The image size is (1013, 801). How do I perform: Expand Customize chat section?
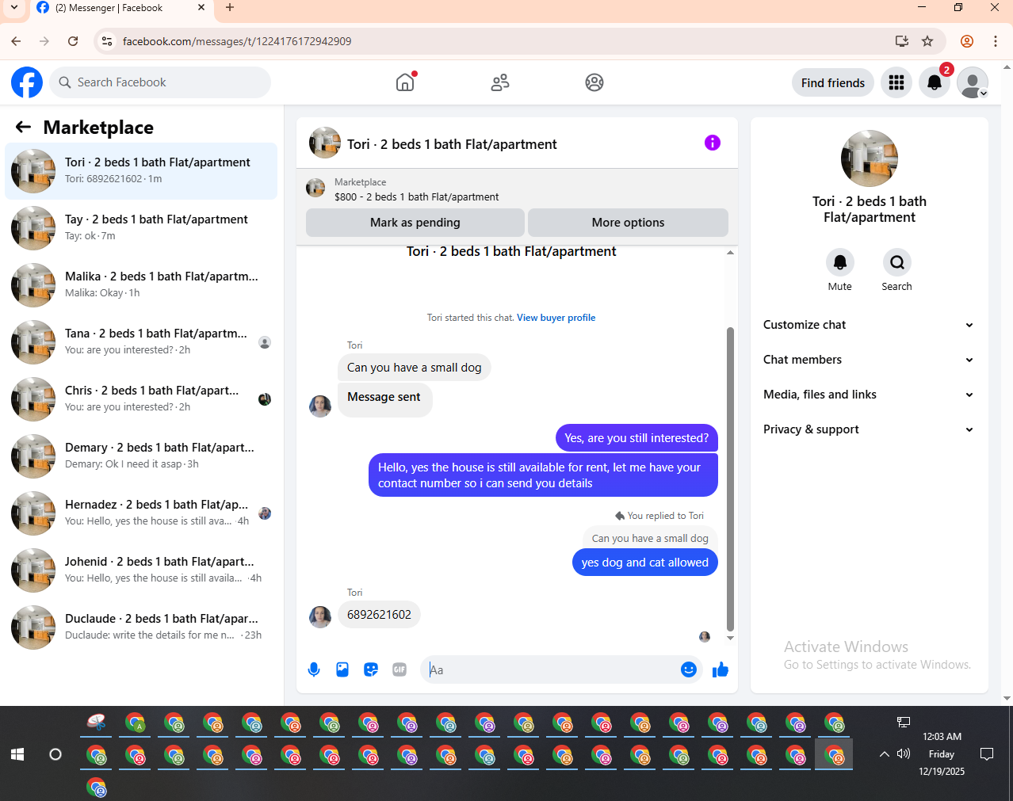pos(869,325)
